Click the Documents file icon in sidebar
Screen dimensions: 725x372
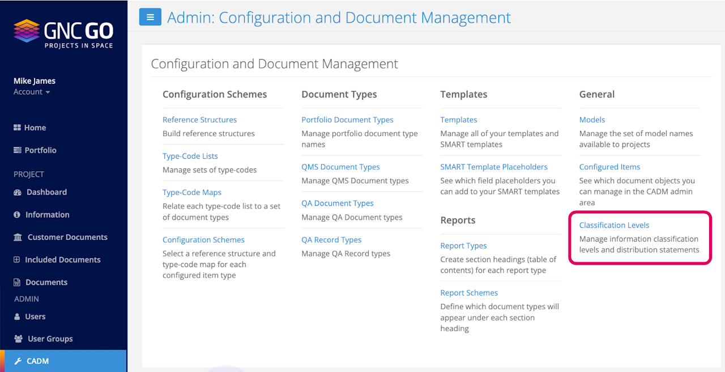click(x=17, y=282)
